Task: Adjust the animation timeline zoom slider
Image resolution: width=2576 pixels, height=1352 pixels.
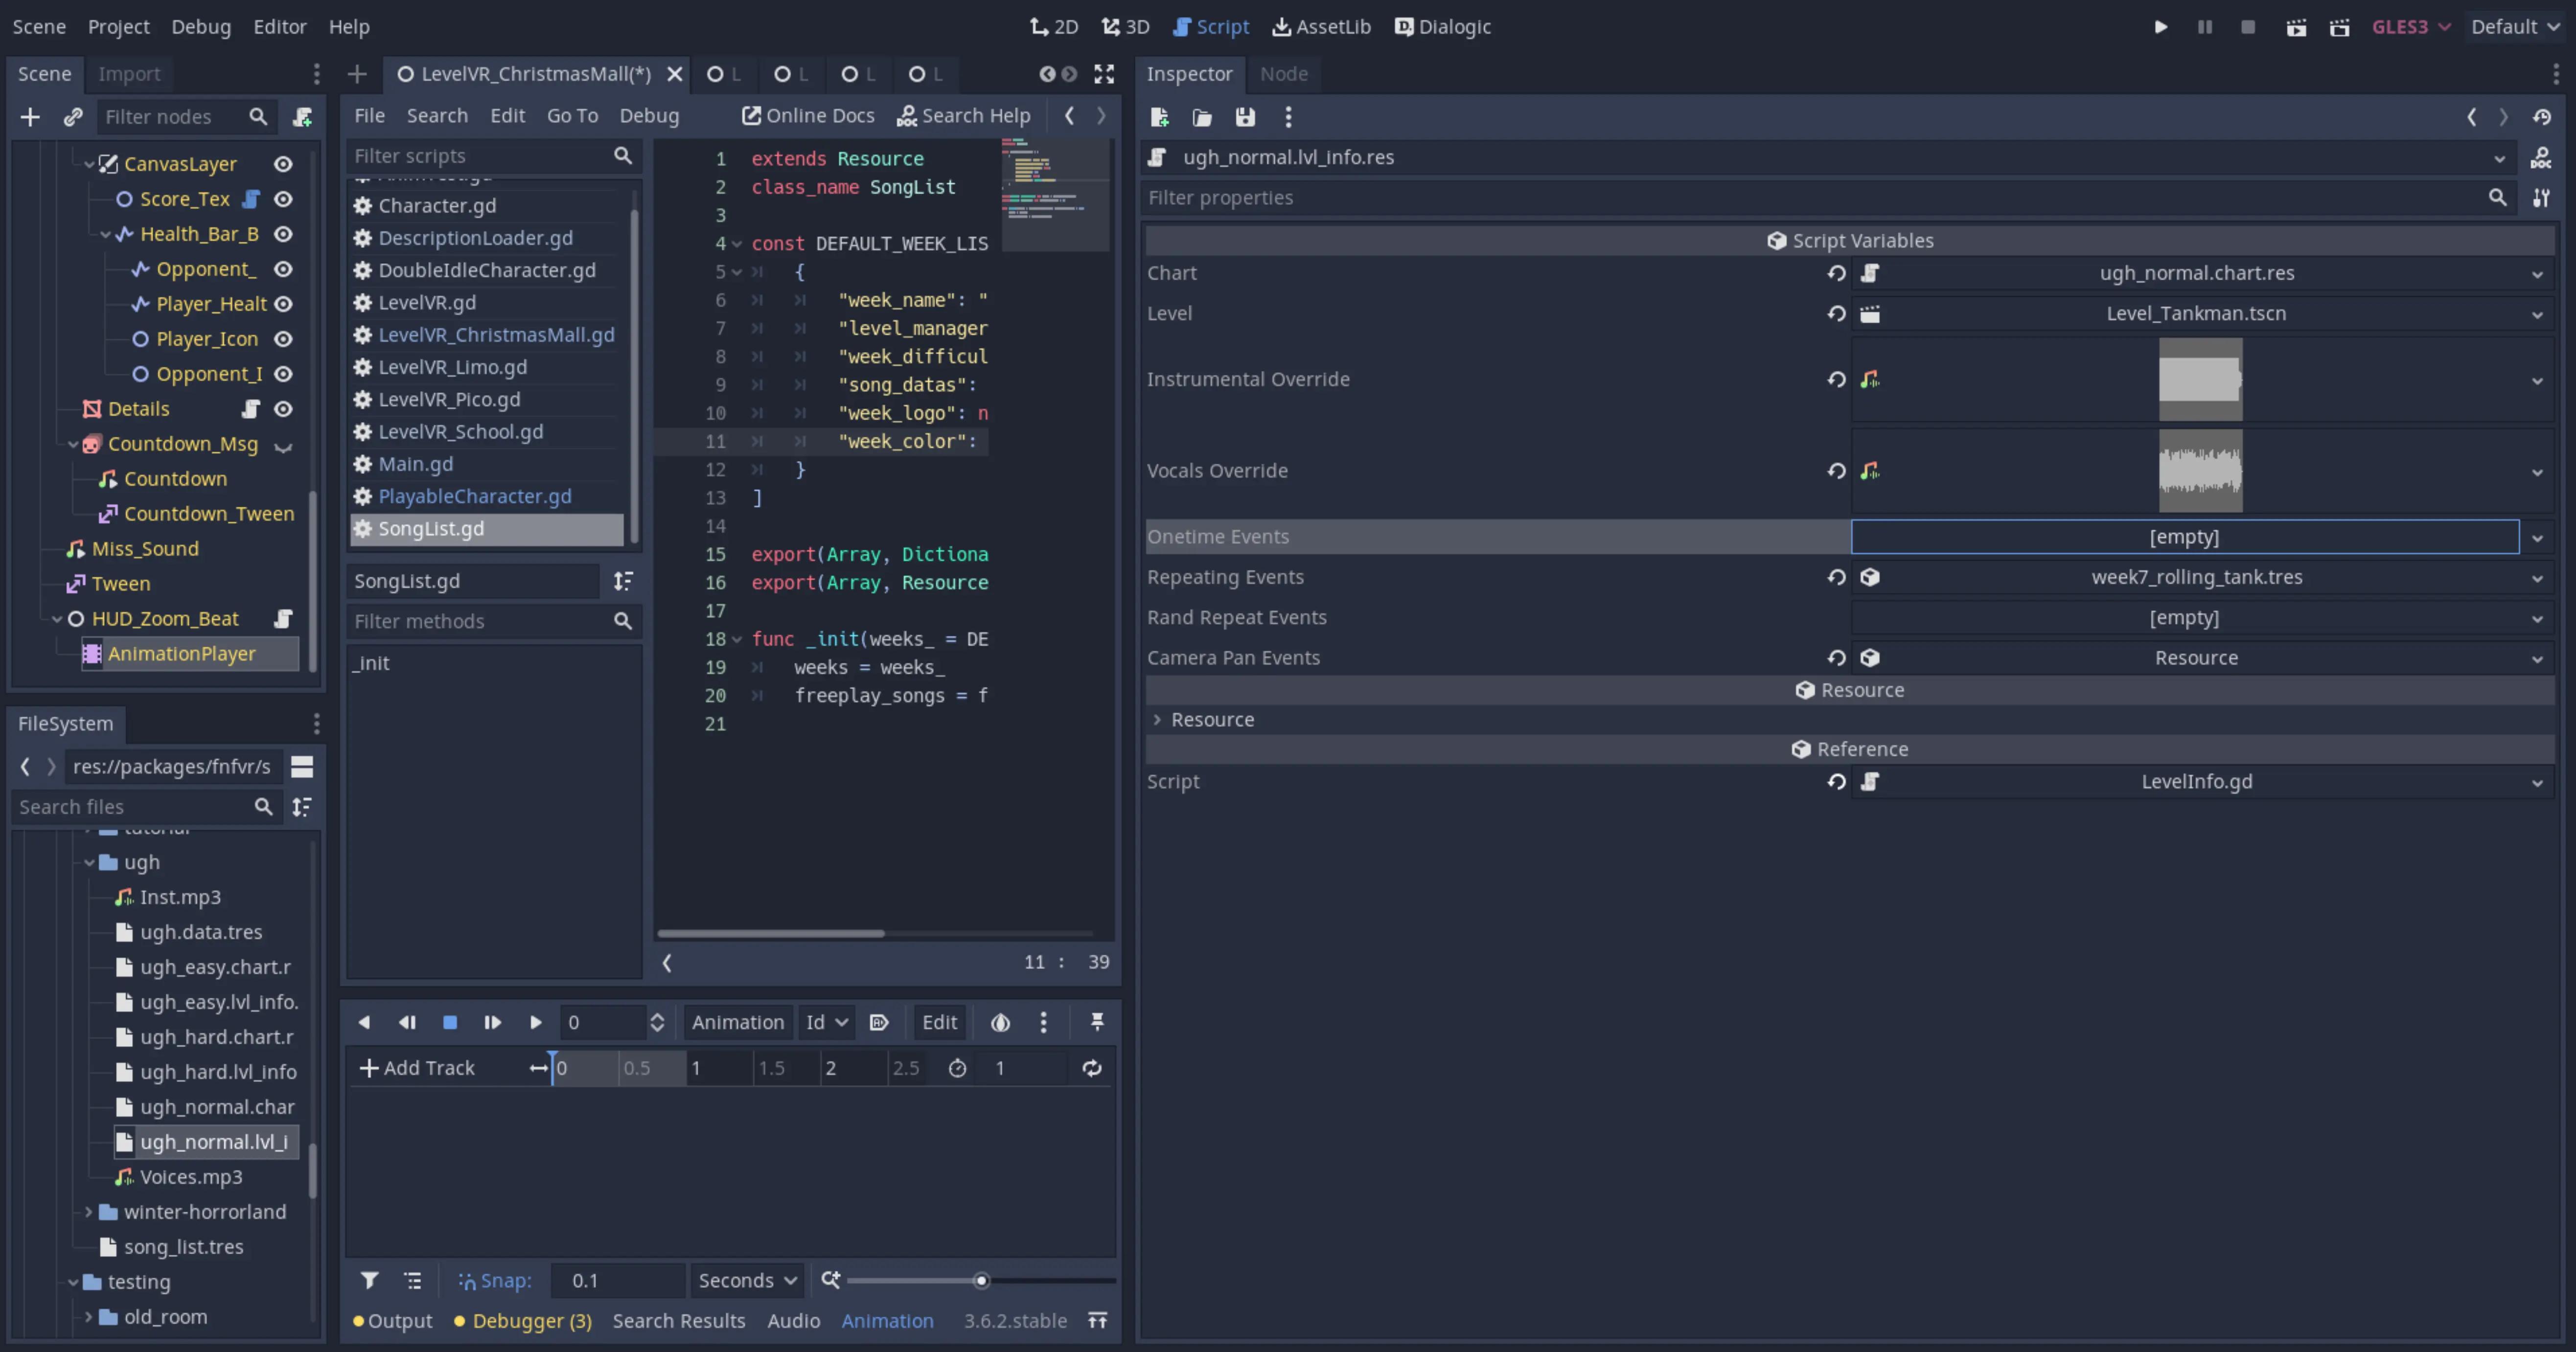Action: click(x=981, y=1280)
